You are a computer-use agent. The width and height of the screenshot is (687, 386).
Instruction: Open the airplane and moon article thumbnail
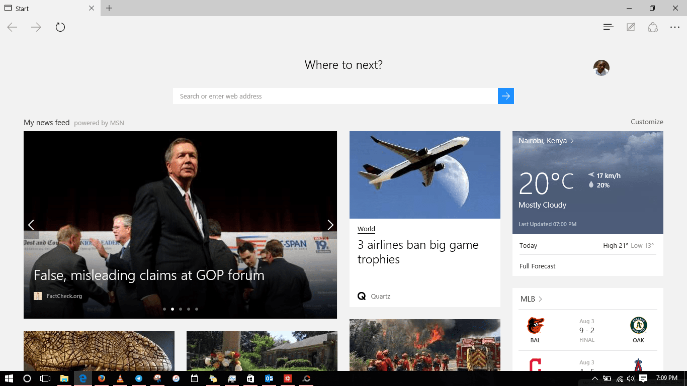425,175
